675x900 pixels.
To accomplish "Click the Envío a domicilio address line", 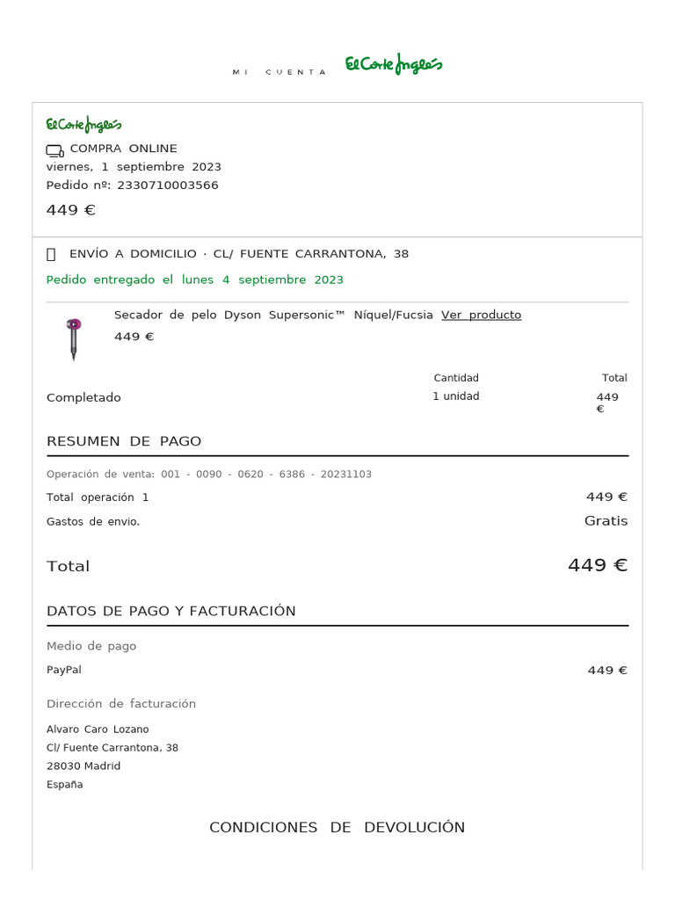I will tap(239, 254).
